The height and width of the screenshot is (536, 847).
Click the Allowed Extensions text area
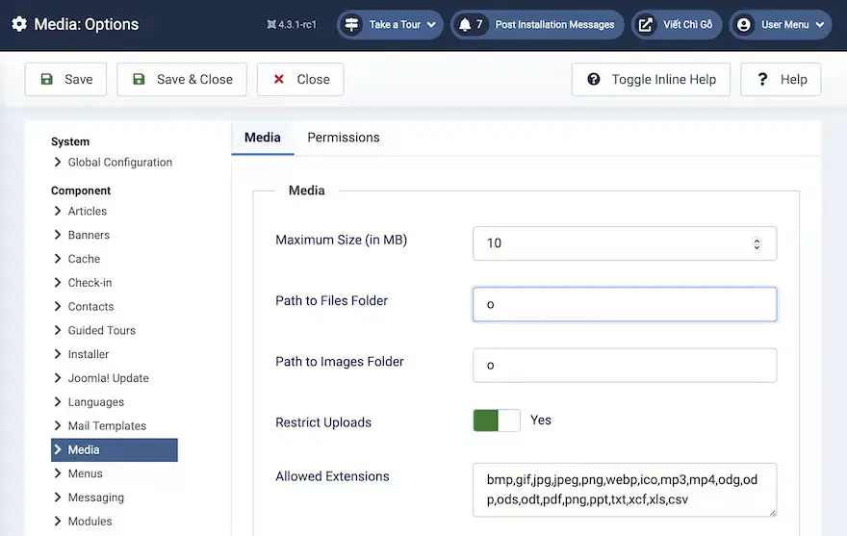[x=625, y=490]
